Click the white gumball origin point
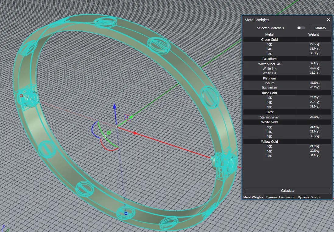The width and height of the screenshot is (334, 232). click(117, 127)
